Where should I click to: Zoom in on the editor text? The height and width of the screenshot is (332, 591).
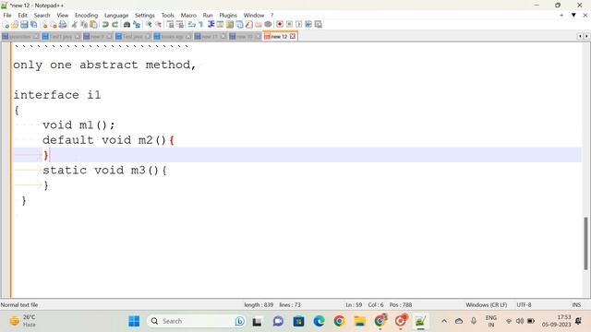(149, 25)
